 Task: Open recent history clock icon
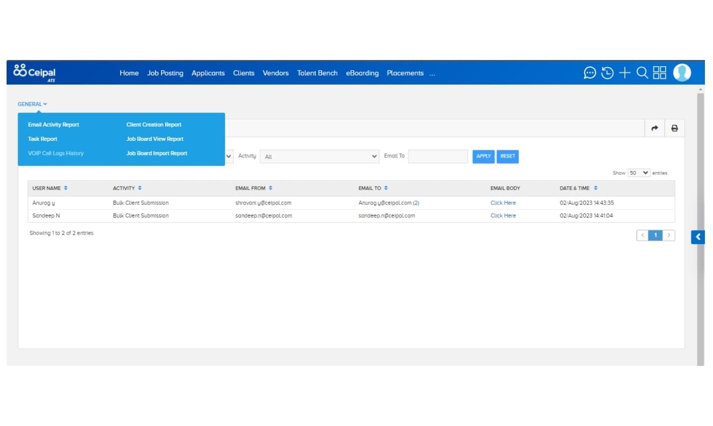click(607, 73)
